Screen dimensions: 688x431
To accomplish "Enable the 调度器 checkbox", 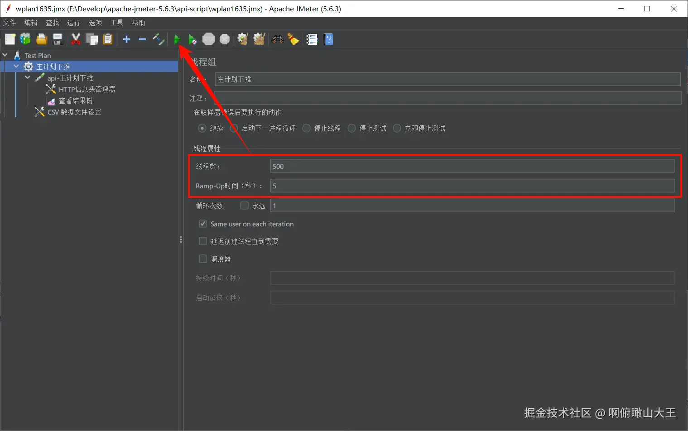I will [203, 259].
